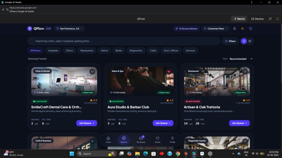Screen dimensions: 282x158
Task: Join Queue for SmileCraft Dental Care
Action: 87,123
